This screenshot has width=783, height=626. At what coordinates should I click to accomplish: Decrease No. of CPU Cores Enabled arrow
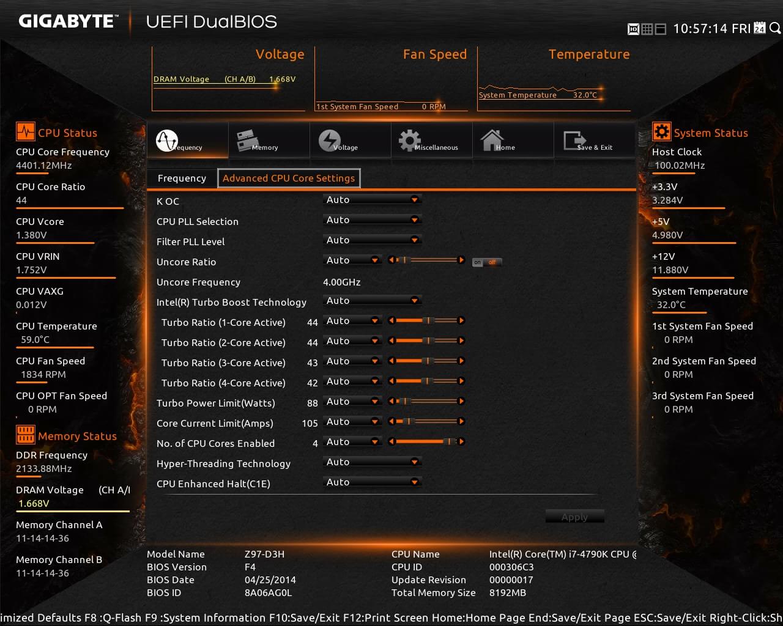(x=391, y=441)
